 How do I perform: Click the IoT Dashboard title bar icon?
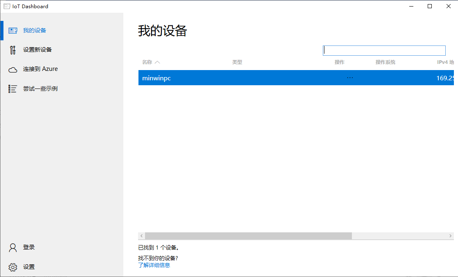[x=6, y=6]
